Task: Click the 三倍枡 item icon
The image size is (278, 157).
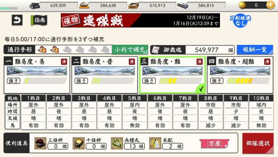Action: coord(40,143)
